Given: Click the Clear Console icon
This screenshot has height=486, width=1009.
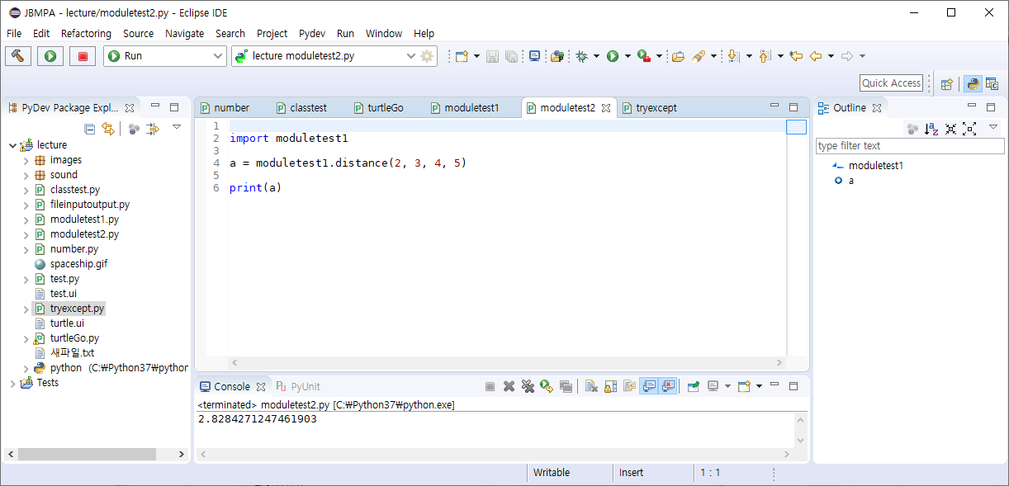Looking at the screenshot, I should 591,386.
